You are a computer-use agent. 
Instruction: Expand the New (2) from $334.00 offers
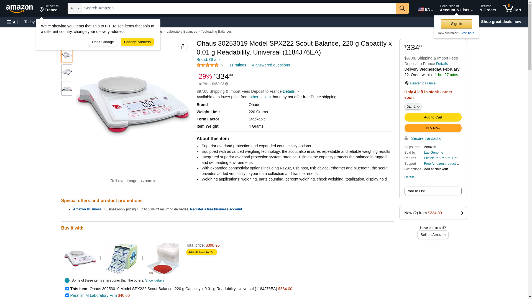pos(433,213)
